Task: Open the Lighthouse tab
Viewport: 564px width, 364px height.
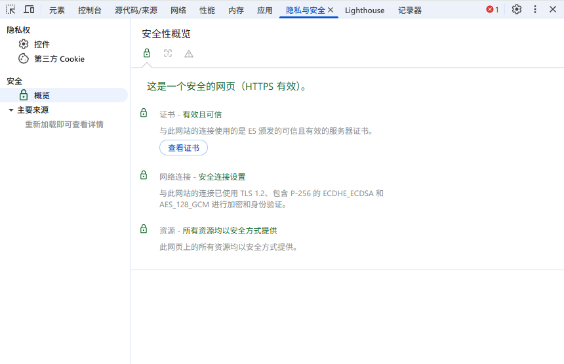Action: click(x=365, y=10)
